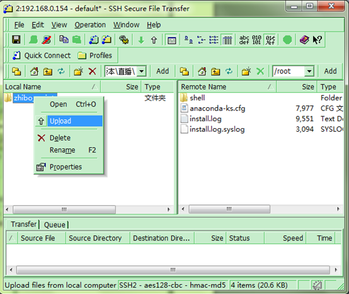Screen dimensions: 349x294
Task: Click the Upload arrow toolbar icon
Action: (154, 40)
